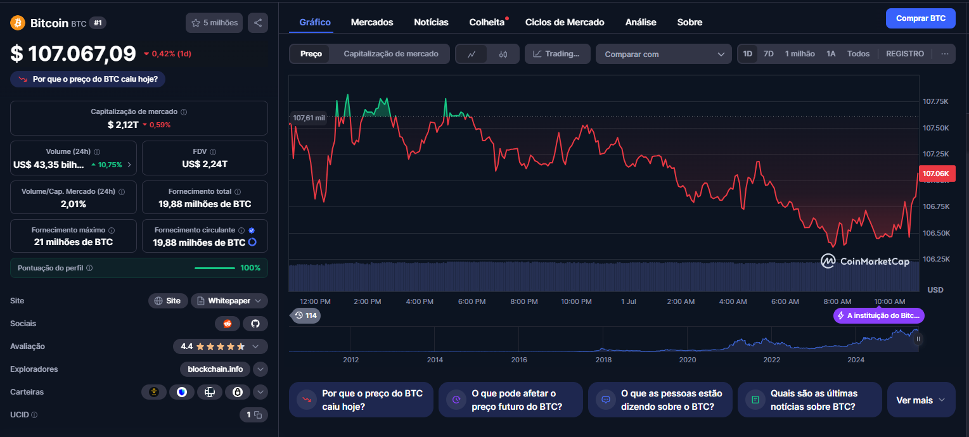Click the 114 history events badge

306,315
